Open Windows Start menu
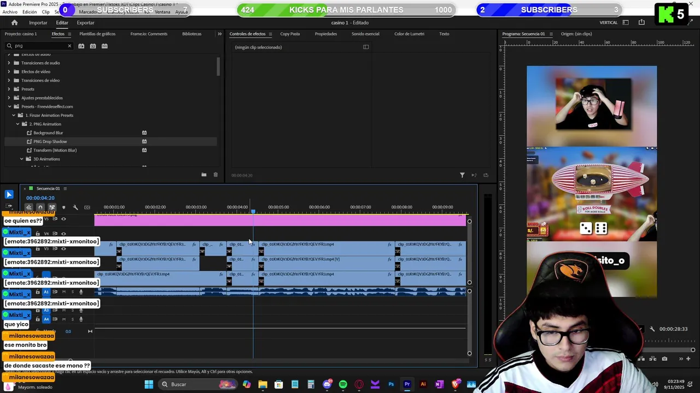The height and width of the screenshot is (393, 700). tap(149, 384)
